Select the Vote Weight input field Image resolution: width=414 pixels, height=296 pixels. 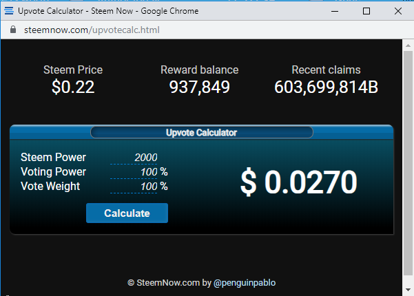click(x=134, y=187)
